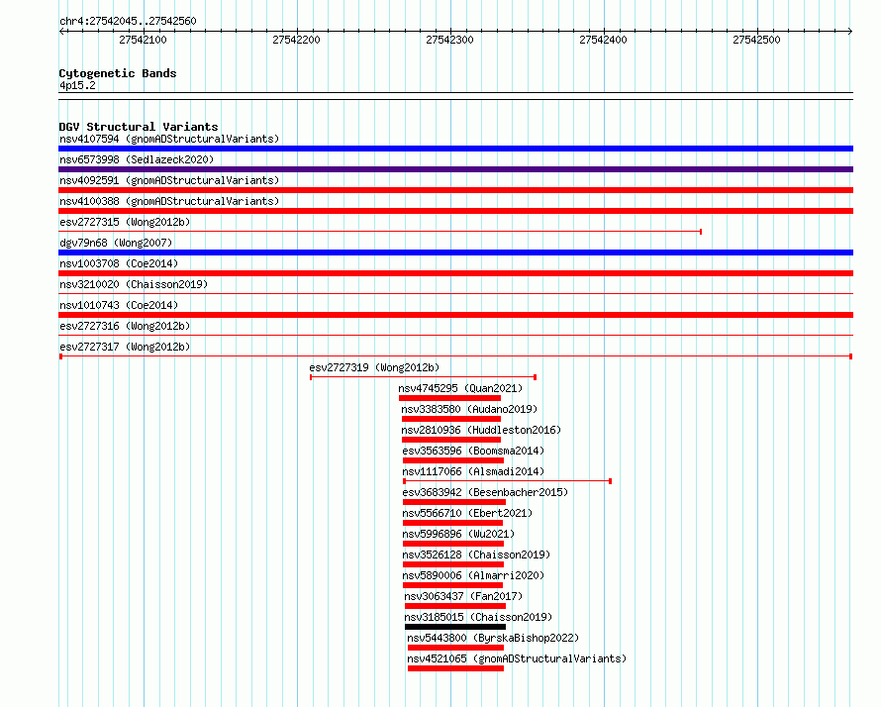Viewport: 881px width, 707px height.
Task: Click the red nsv1010743 variant bar
Action: coord(455,315)
